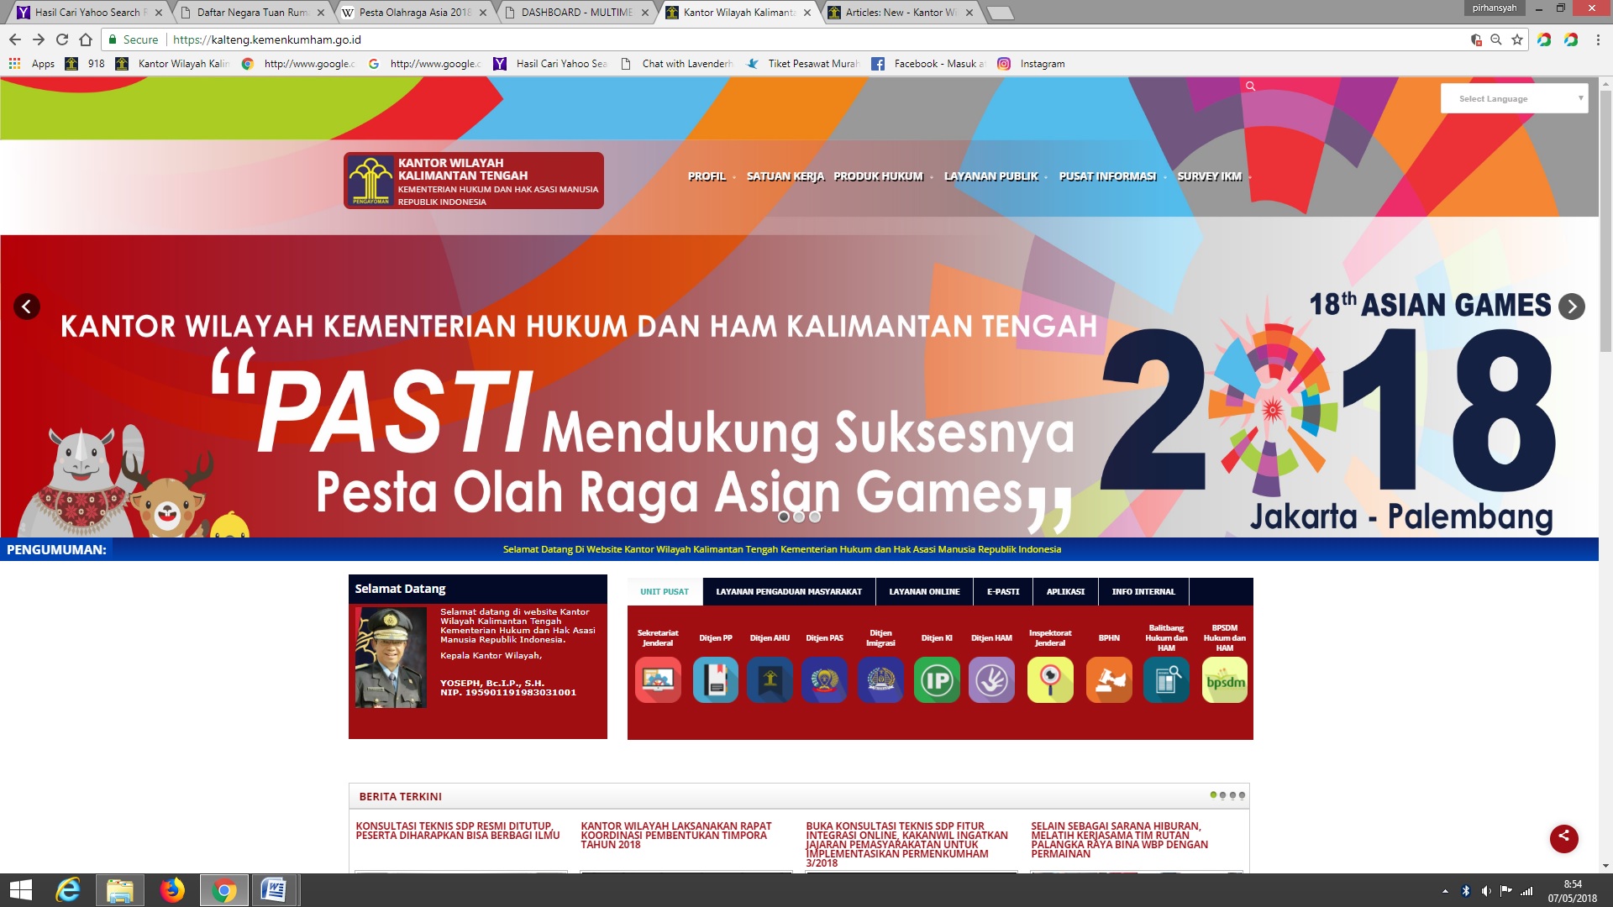
Task: Open the Ditjen Imigrasi icon
Action: 880,680
